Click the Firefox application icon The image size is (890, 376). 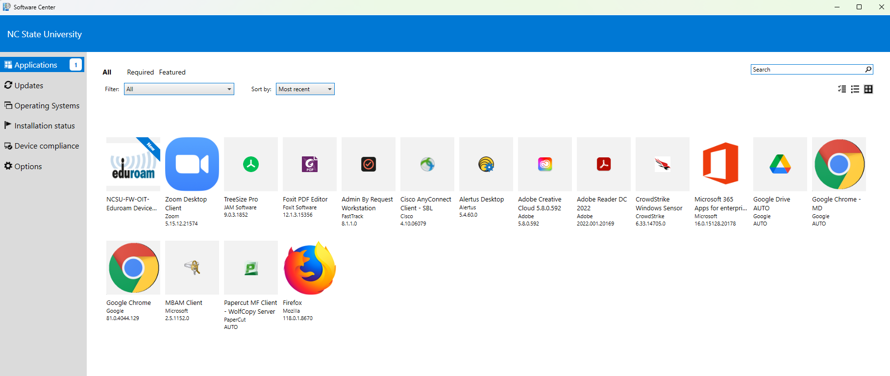tap(310, 268)
